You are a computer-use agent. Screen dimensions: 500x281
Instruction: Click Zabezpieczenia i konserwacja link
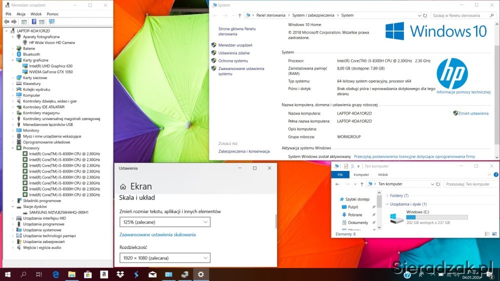[244, 151]
